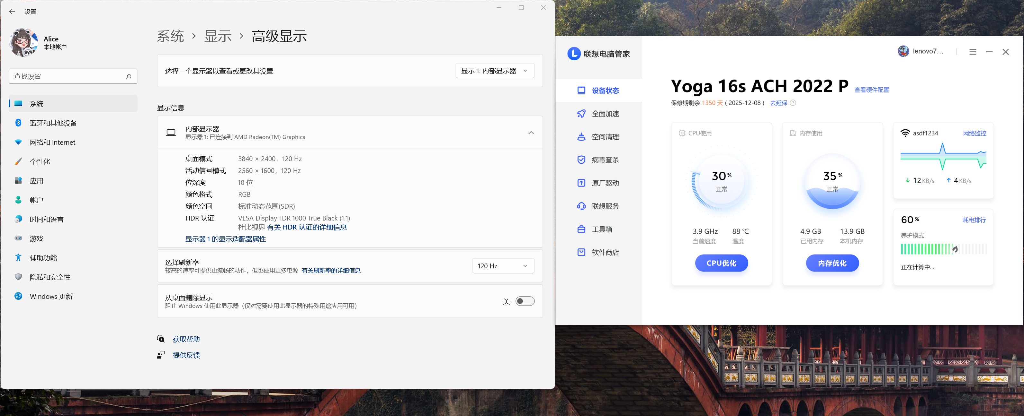Click the broom icon for 空间清理

coord(581,136)
